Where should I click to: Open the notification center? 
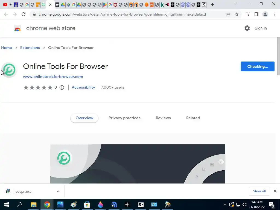pos(271,205)
